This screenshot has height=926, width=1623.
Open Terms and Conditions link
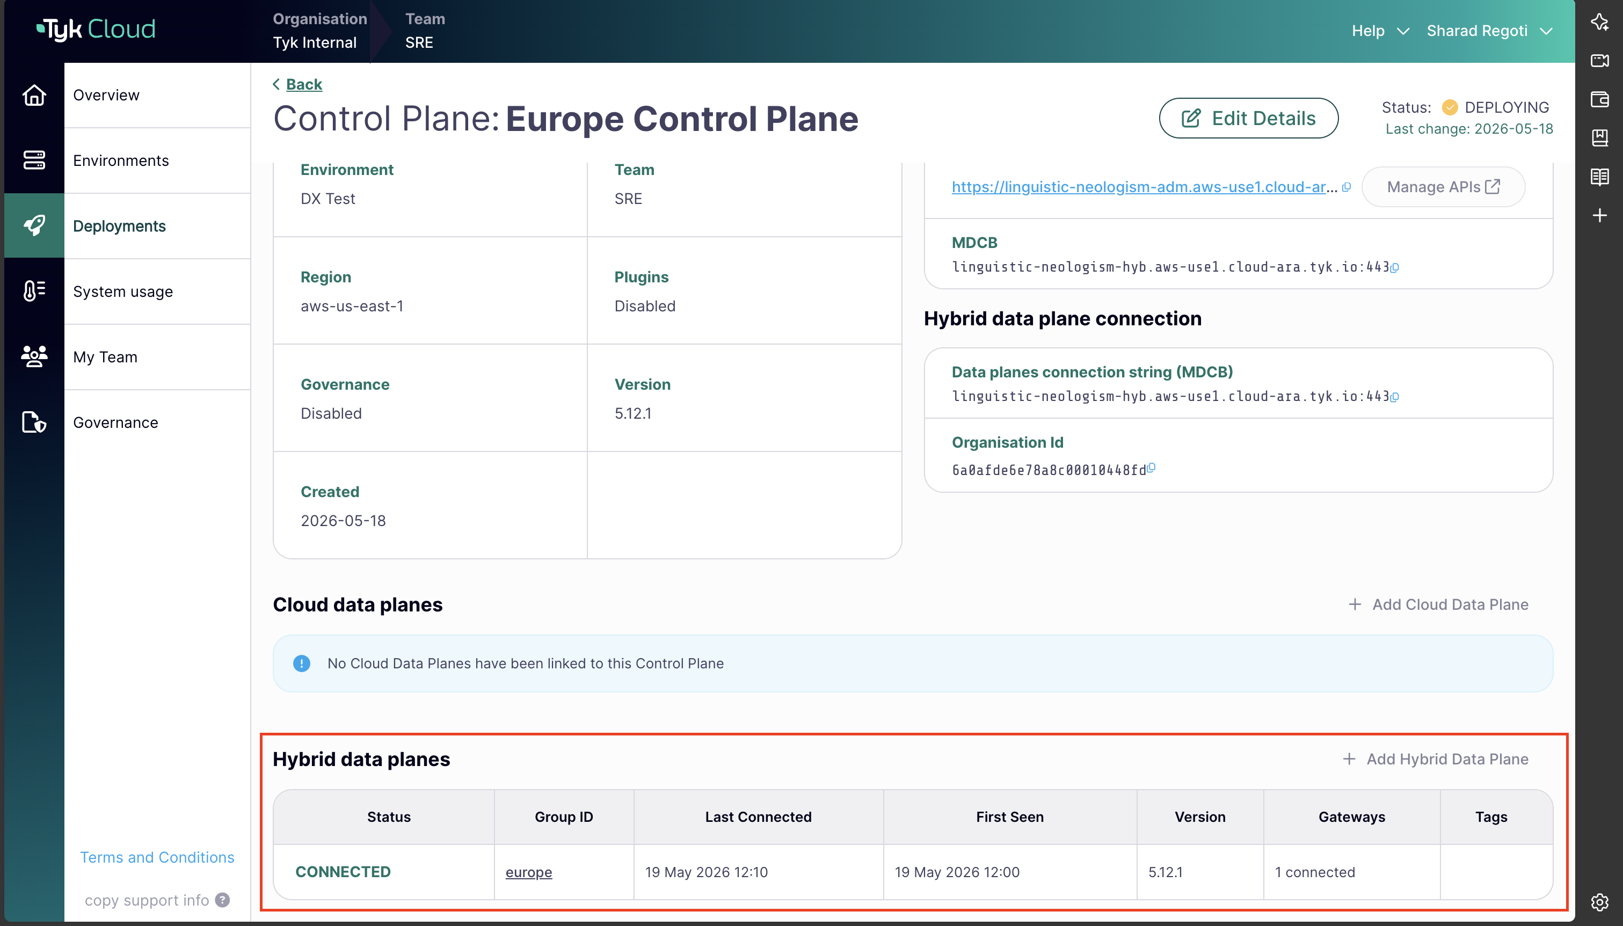(x=157, y=857)
